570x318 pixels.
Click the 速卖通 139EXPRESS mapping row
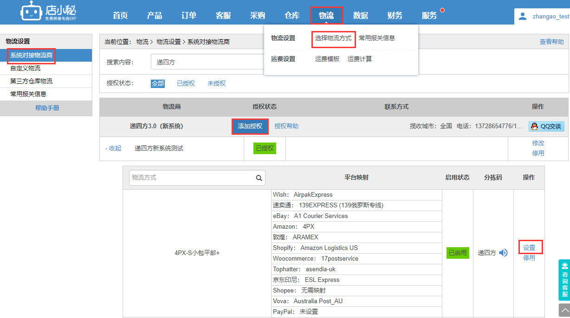click(356, 206)
